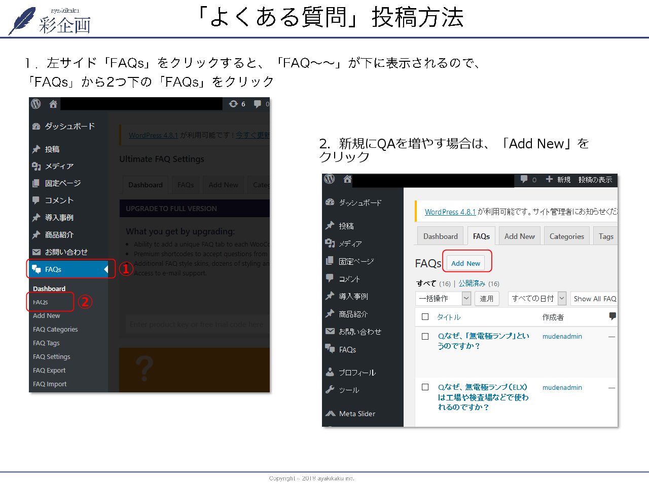Open FAQ Settings submenu item

[x=52, y=356]
